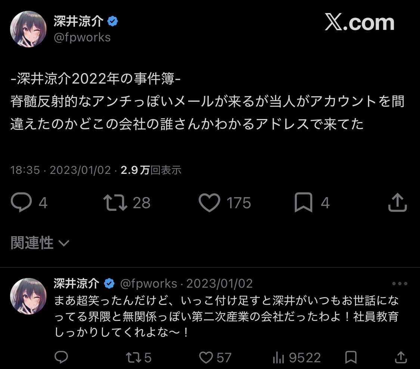420x369 pixels.
Task: Open the @fpworks handle on main post
Action: tap(82, 37)
